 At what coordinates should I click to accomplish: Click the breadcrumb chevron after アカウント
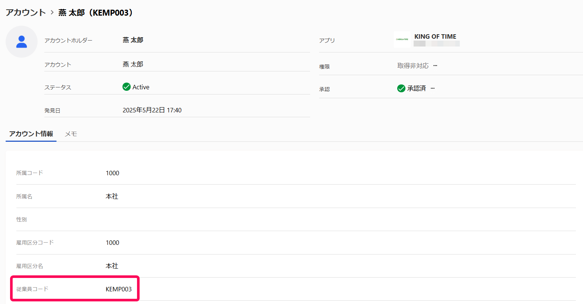tap(52, 12)
